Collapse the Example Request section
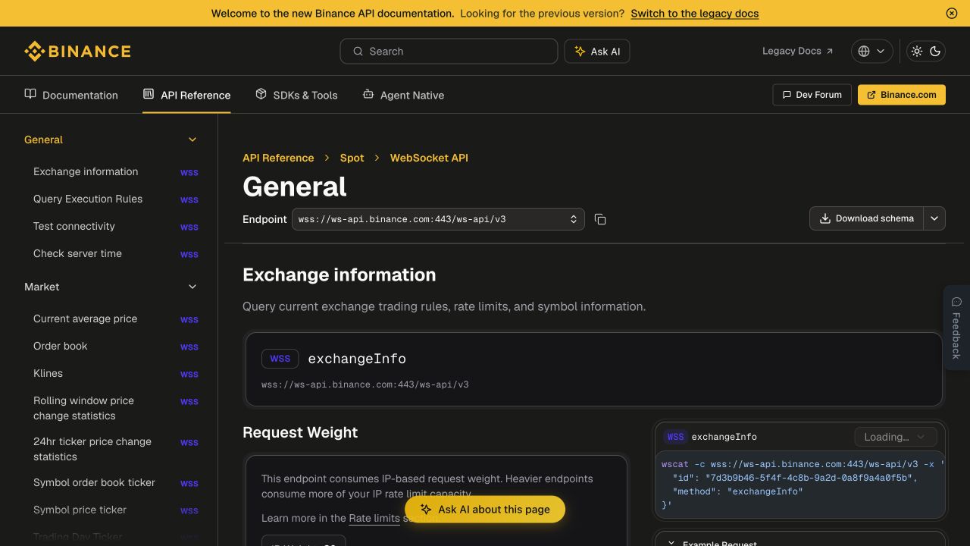 pos(671,543)
